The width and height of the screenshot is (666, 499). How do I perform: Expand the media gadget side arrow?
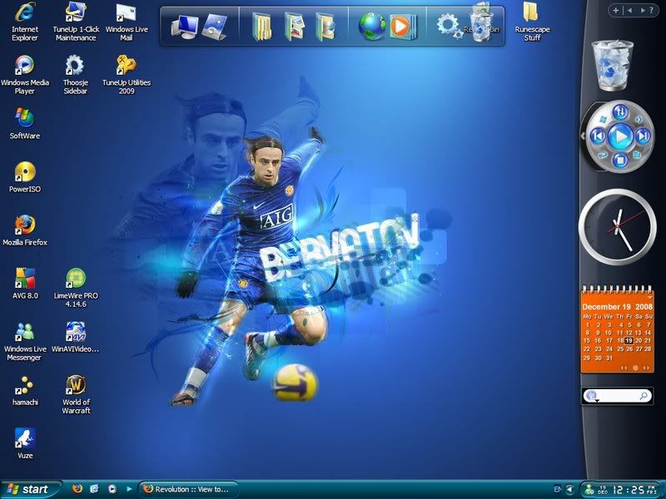[x=583, y=136]
